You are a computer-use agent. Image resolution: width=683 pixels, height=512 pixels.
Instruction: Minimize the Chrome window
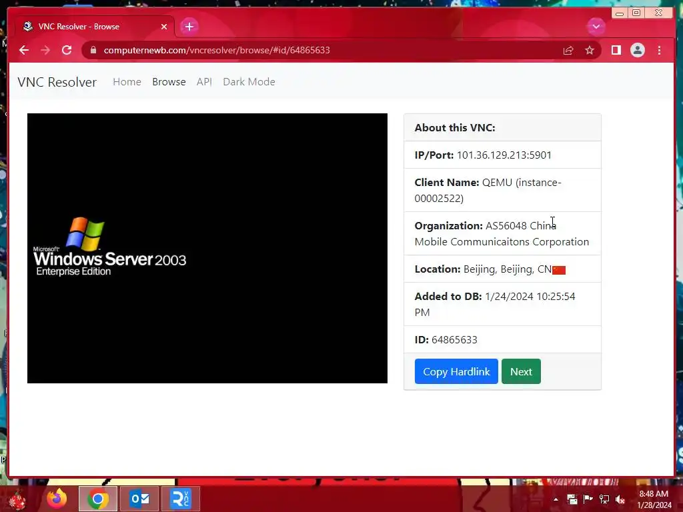619,13
